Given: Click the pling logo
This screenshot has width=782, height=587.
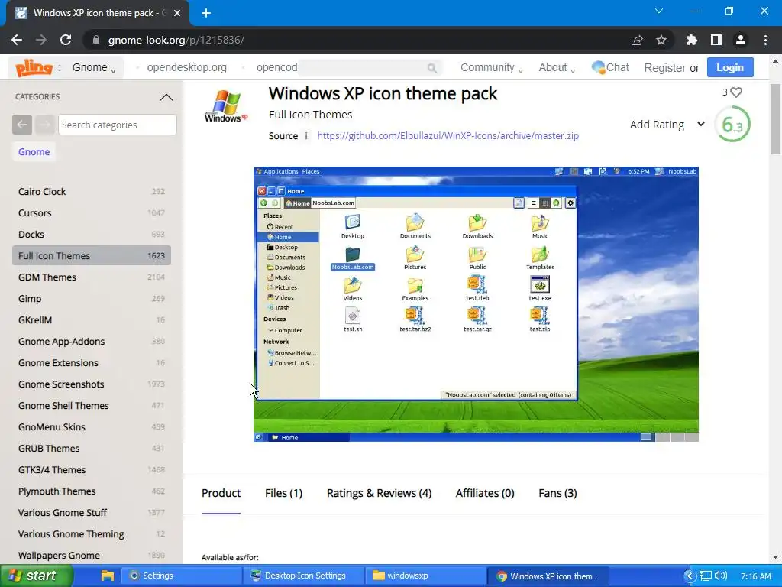Looking at the screenshot, I should 34,67.
